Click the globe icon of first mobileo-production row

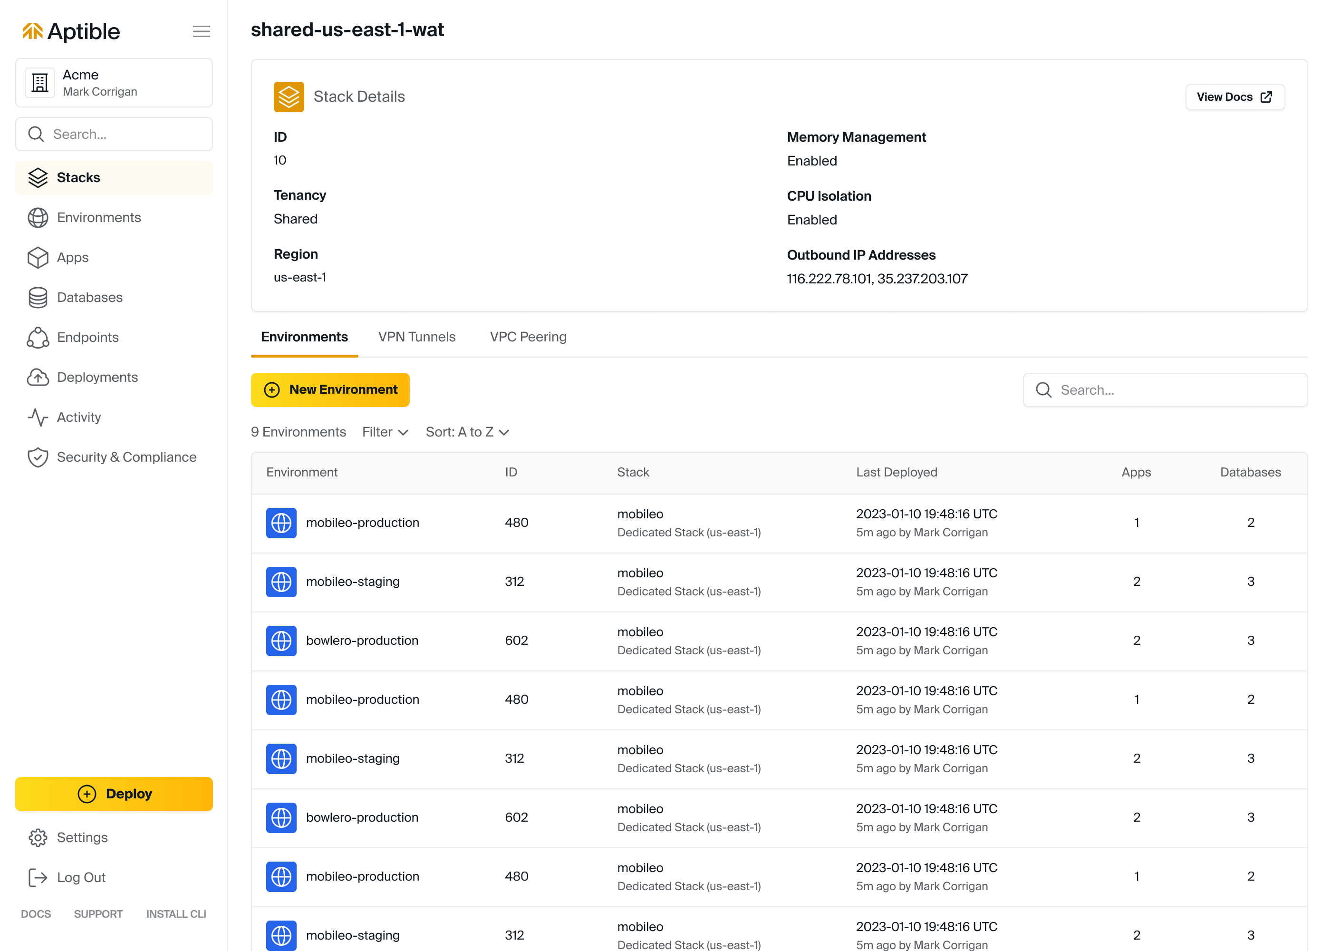click(281, 523)
